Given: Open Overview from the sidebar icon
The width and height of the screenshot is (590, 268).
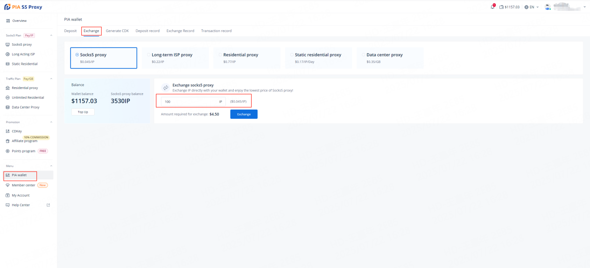Looking at the screenshot, I should point(8,21).
